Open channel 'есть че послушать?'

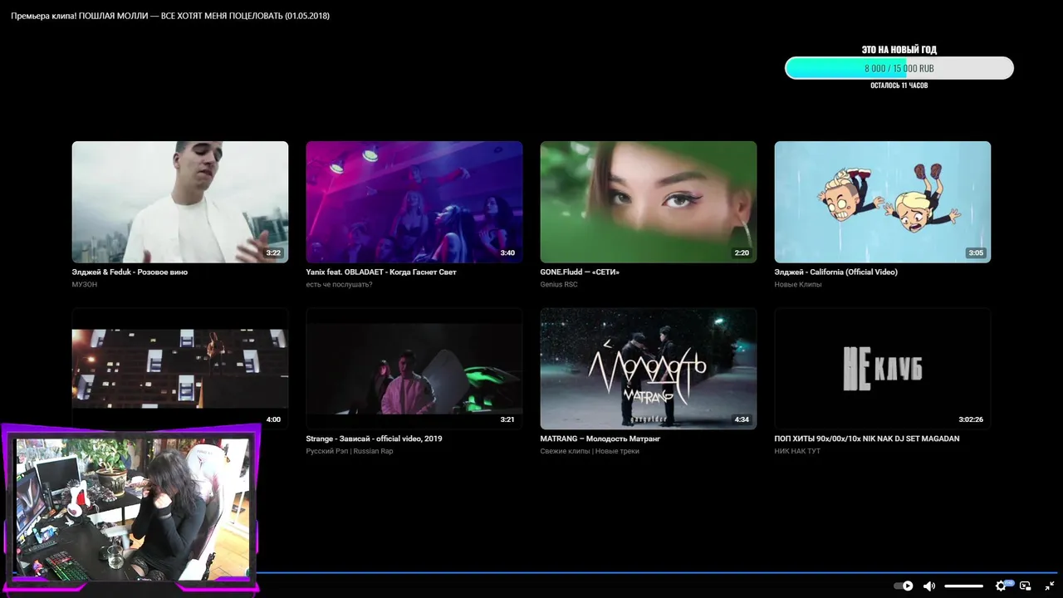pos(339,284)
